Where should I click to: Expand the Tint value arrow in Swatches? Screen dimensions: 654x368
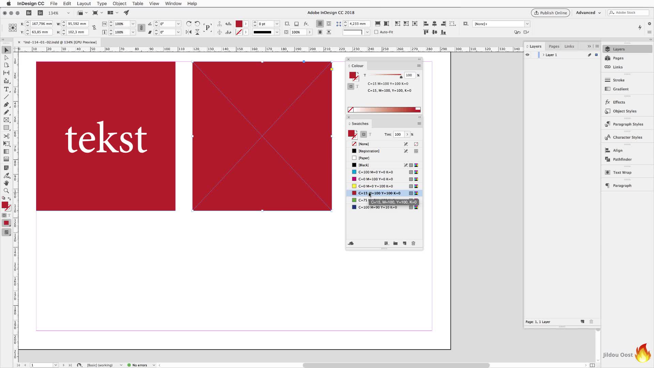tap(407, 135)
